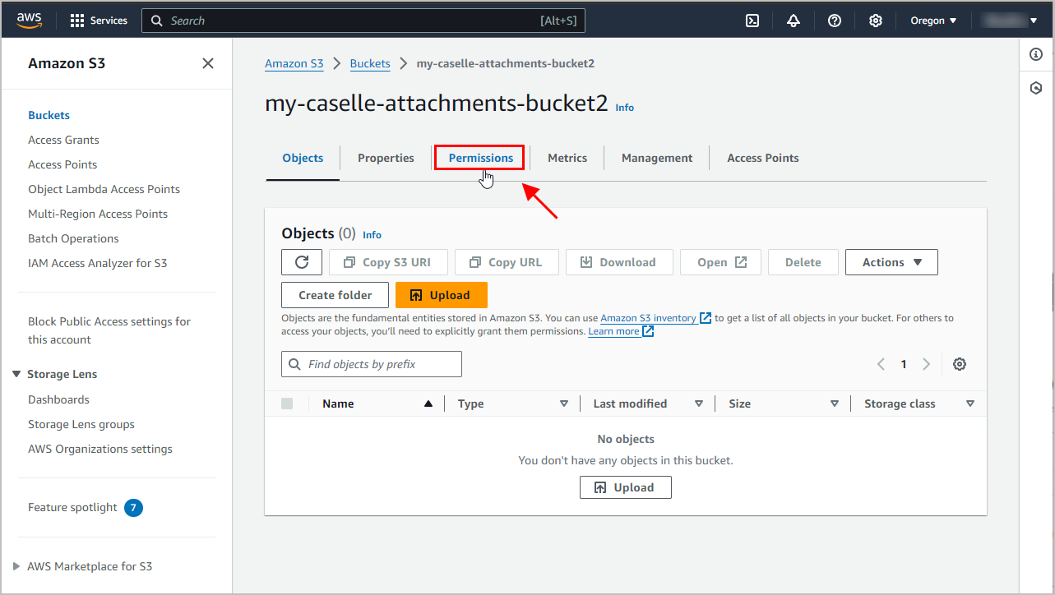Viewport: 1055px width, 595px height.
Task: Open the notifications bell
Action: tap(794, 21)
